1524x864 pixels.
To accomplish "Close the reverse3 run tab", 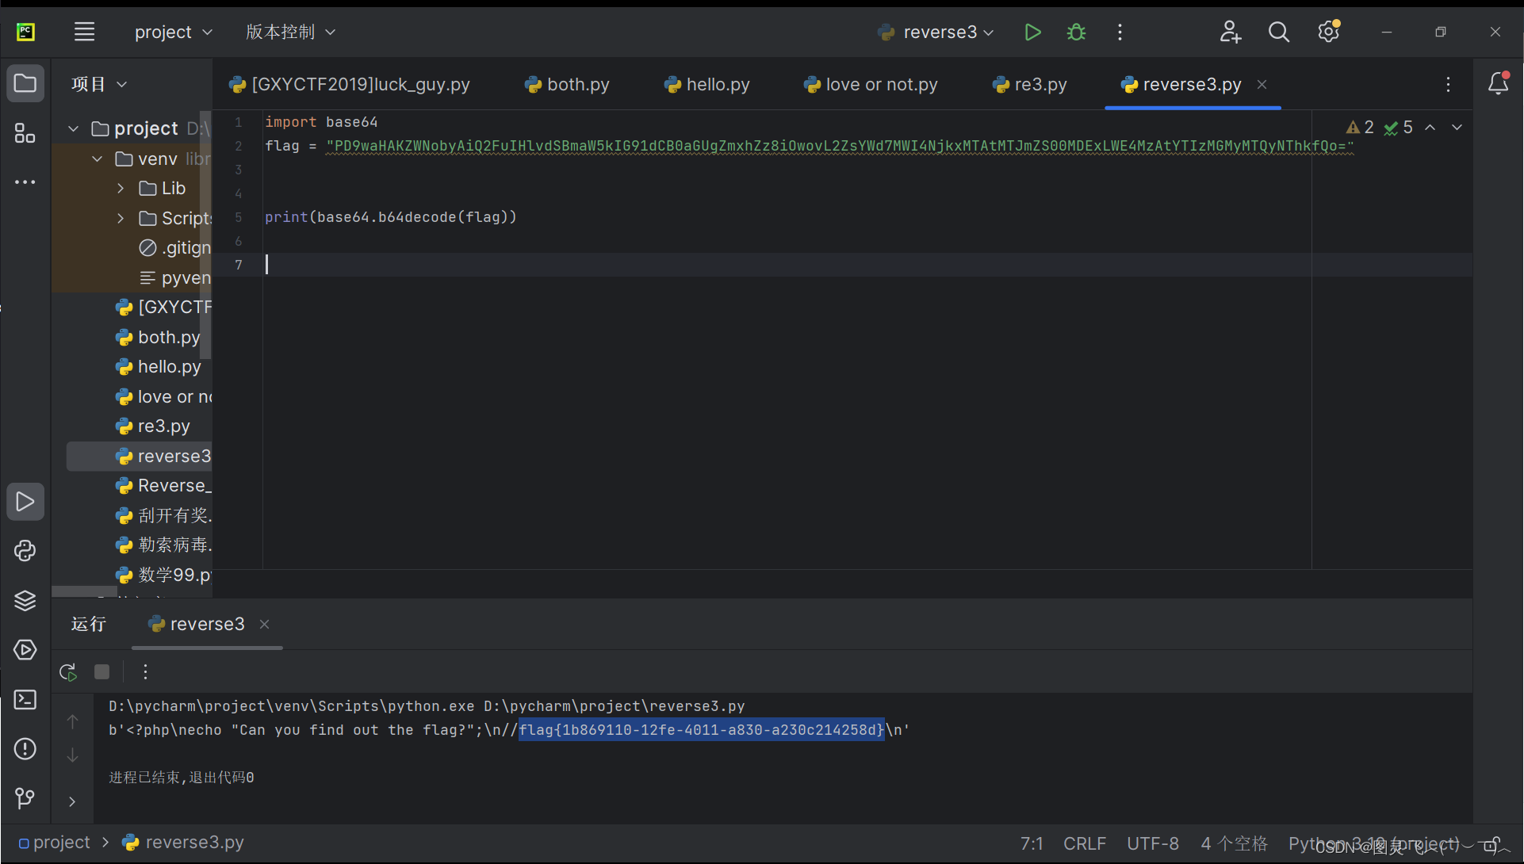I will click(265, 625).
